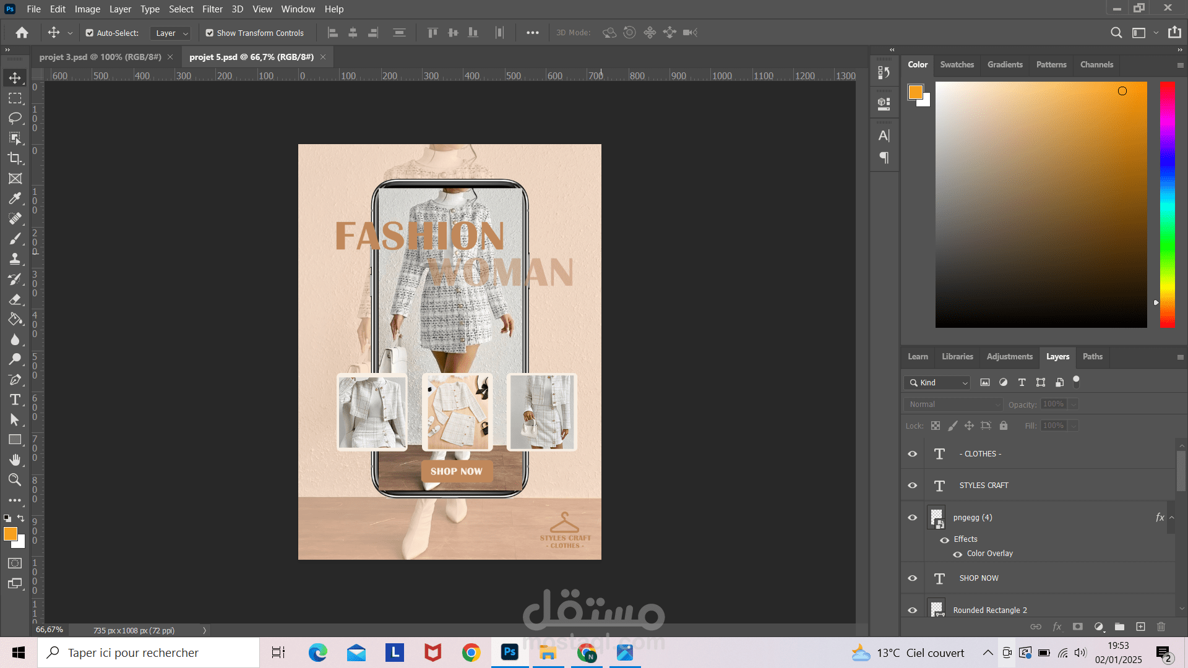Select the Lasso tool
The image size is (1188, 668).
[x=15, y=118]
